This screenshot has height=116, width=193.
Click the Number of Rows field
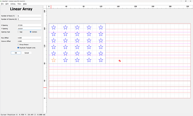29,16
